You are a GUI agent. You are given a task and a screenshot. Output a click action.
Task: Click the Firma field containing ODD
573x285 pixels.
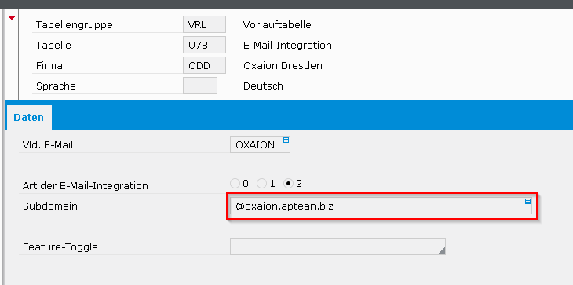pyautogui.click(x=204, y=65)
